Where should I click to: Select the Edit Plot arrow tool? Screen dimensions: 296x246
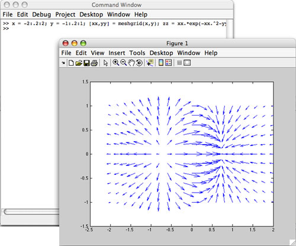(105, 63)
